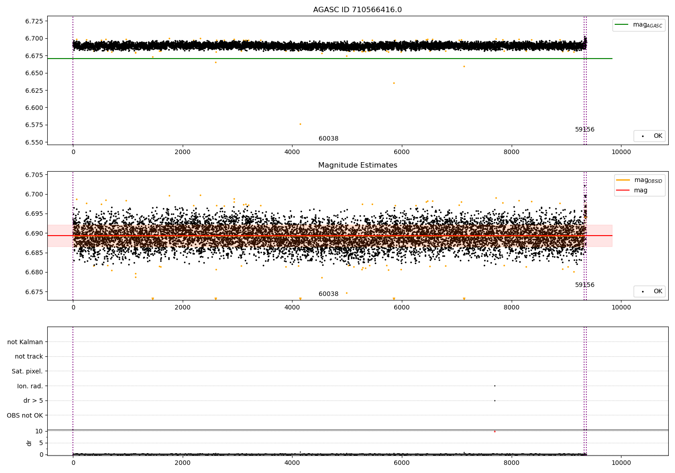Click the 6.675 tick in middle plot

click(x=34, y=292)
